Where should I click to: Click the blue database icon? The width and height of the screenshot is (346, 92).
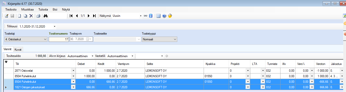(151, 16)
